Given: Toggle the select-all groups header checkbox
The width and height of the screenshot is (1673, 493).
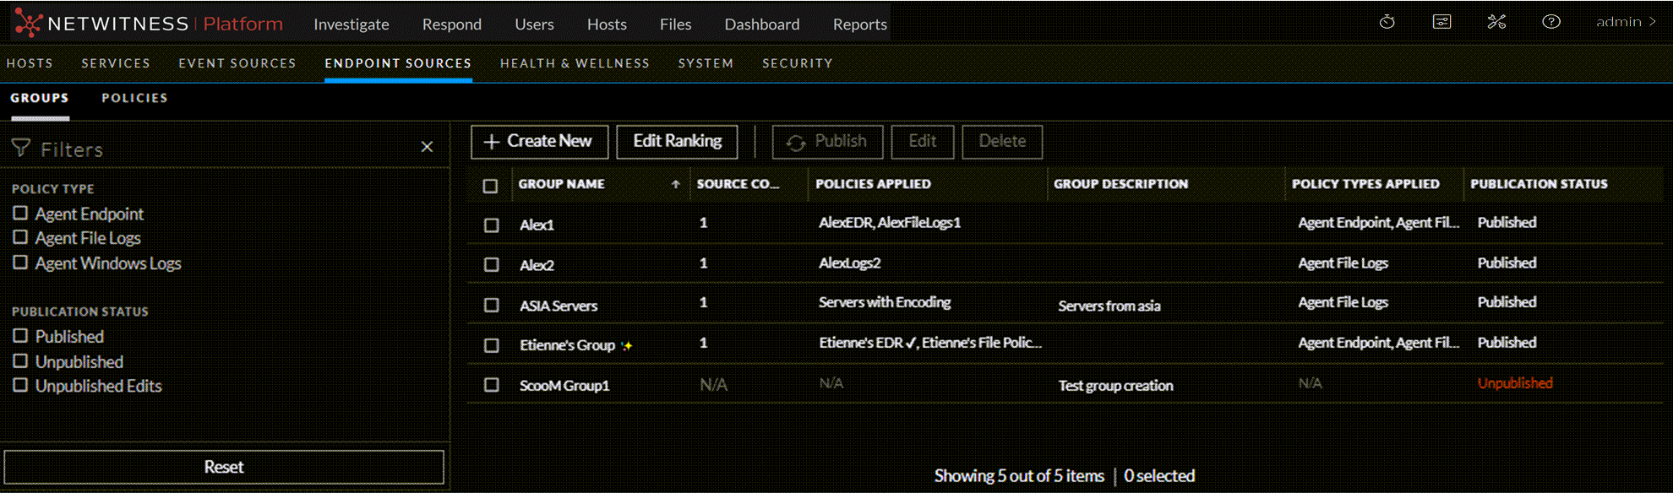Looking at the screenshot, I should pyautogui.click(x=490, y=186).
